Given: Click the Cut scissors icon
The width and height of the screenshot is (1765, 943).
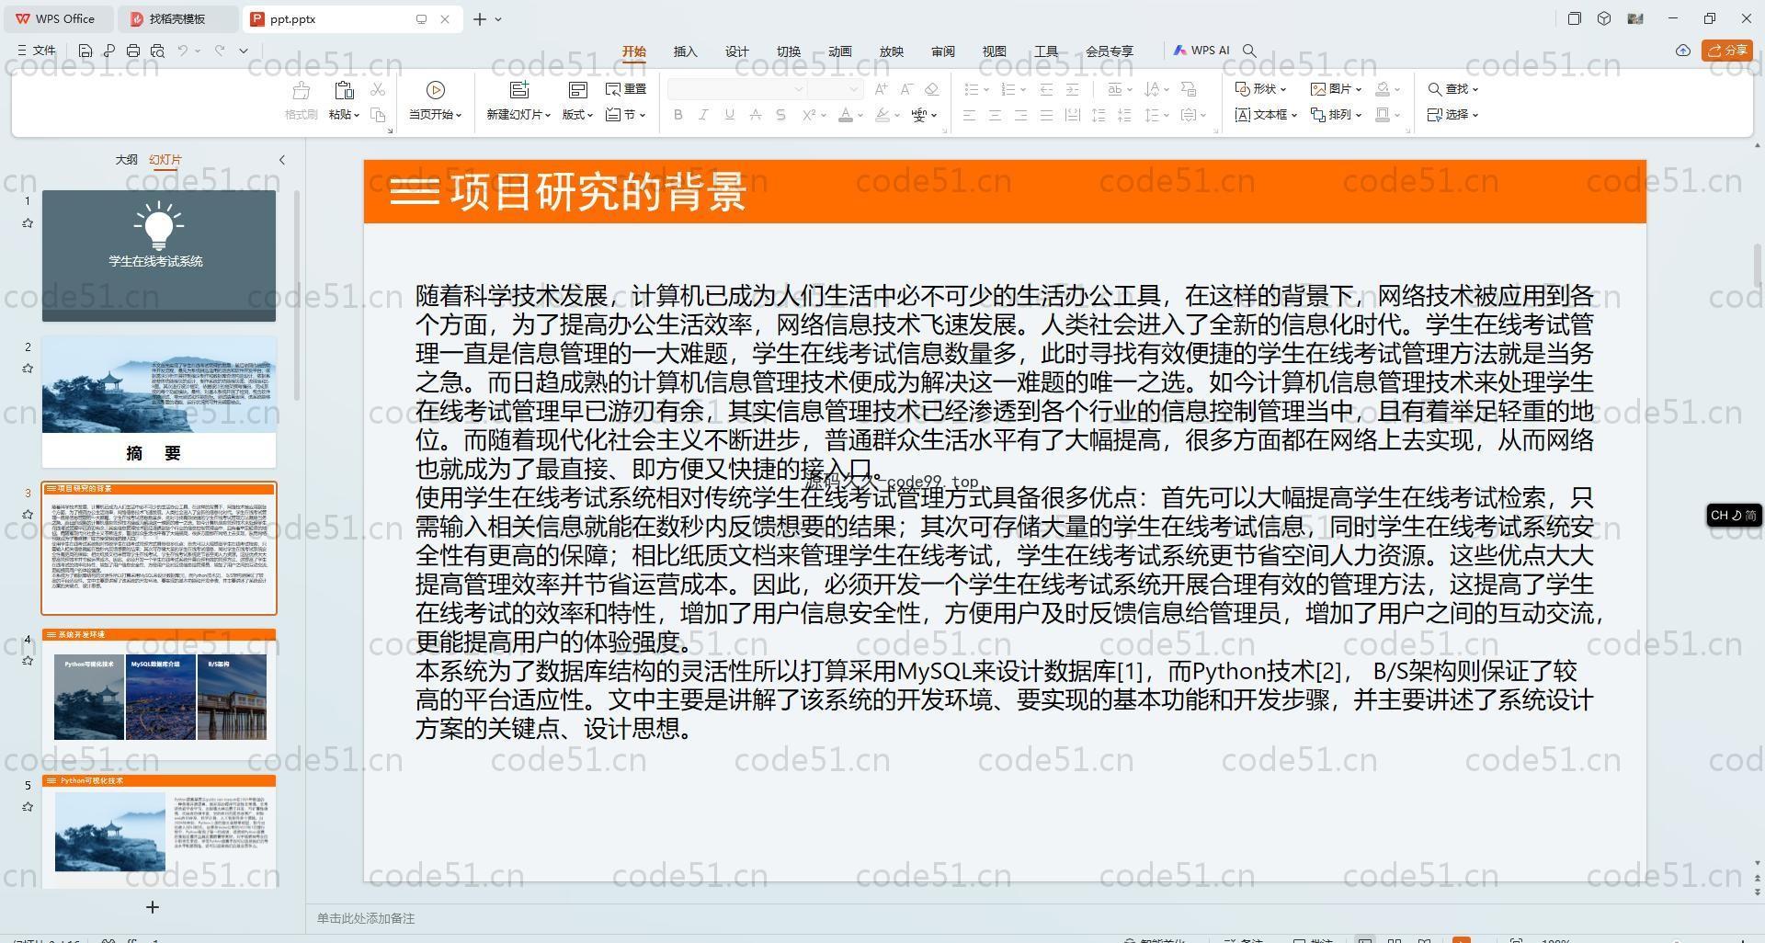Looking at the screenshot, I should click(x=378, y=89).
